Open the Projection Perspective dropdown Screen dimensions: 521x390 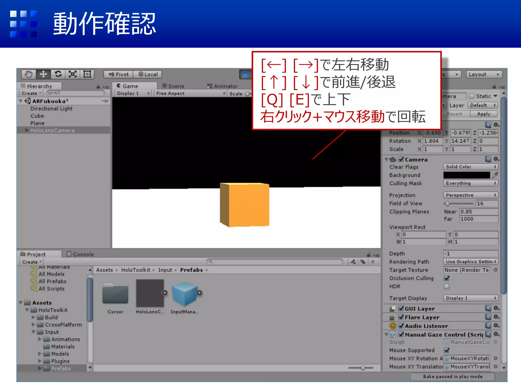[470, 195]
